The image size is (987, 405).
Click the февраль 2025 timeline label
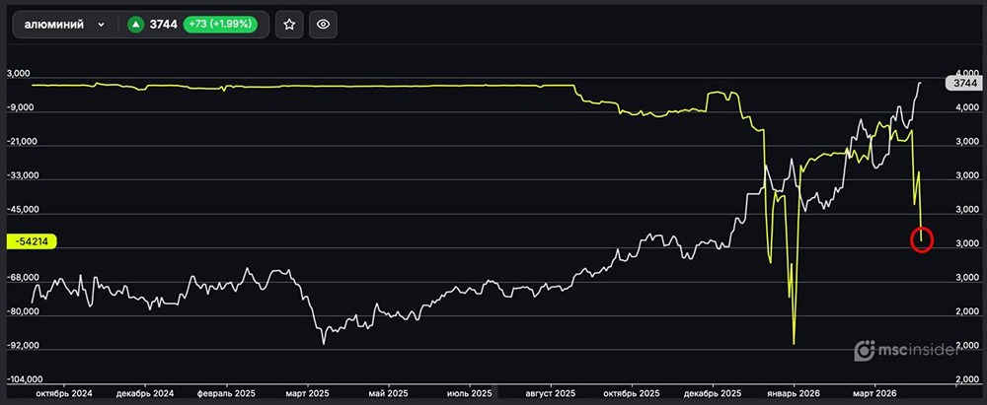[x=226, y=393]
